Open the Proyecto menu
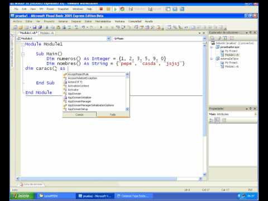 pos(49,21)
